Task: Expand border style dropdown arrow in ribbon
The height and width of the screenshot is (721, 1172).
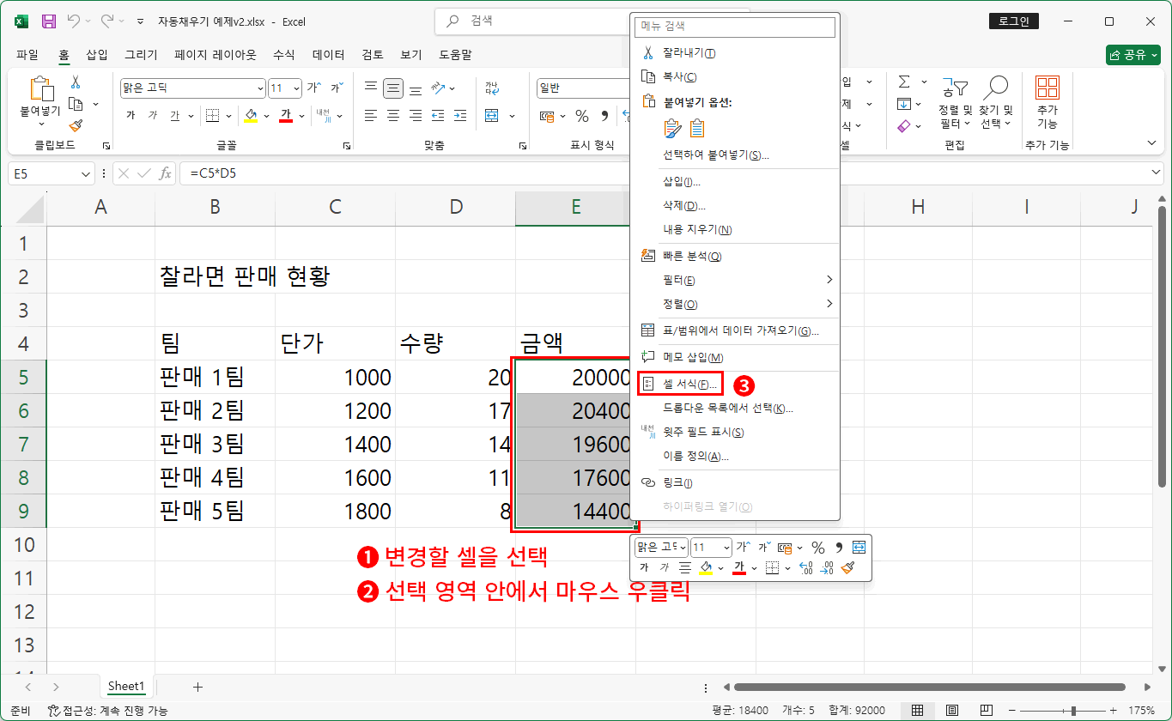Action: click(229, 115)
